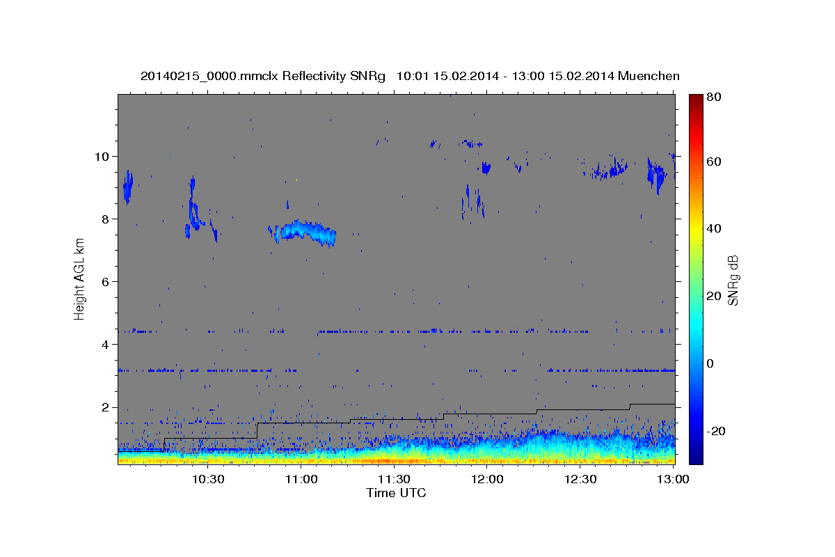Click the dark red top of the colorbar
The height and width of the screenshot is (557, 835).
[695, 99]
